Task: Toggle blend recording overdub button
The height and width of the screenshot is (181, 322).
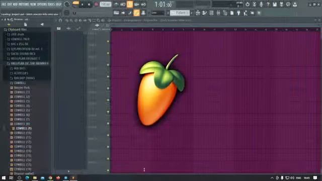Action: (136, 5)
